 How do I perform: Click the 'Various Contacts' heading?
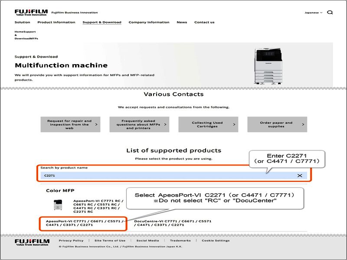[x=174, y=94]
